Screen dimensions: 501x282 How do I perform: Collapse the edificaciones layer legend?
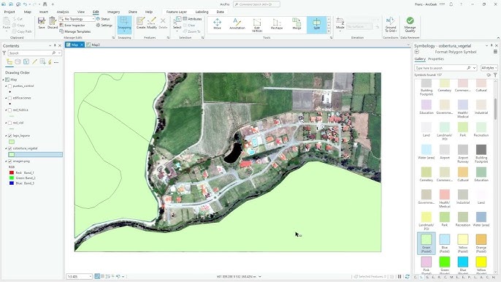tap(6, 98)
